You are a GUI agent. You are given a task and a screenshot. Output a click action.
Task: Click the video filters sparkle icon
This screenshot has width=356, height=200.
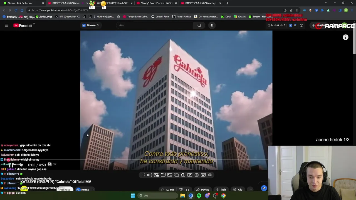[x=190, y=175]
